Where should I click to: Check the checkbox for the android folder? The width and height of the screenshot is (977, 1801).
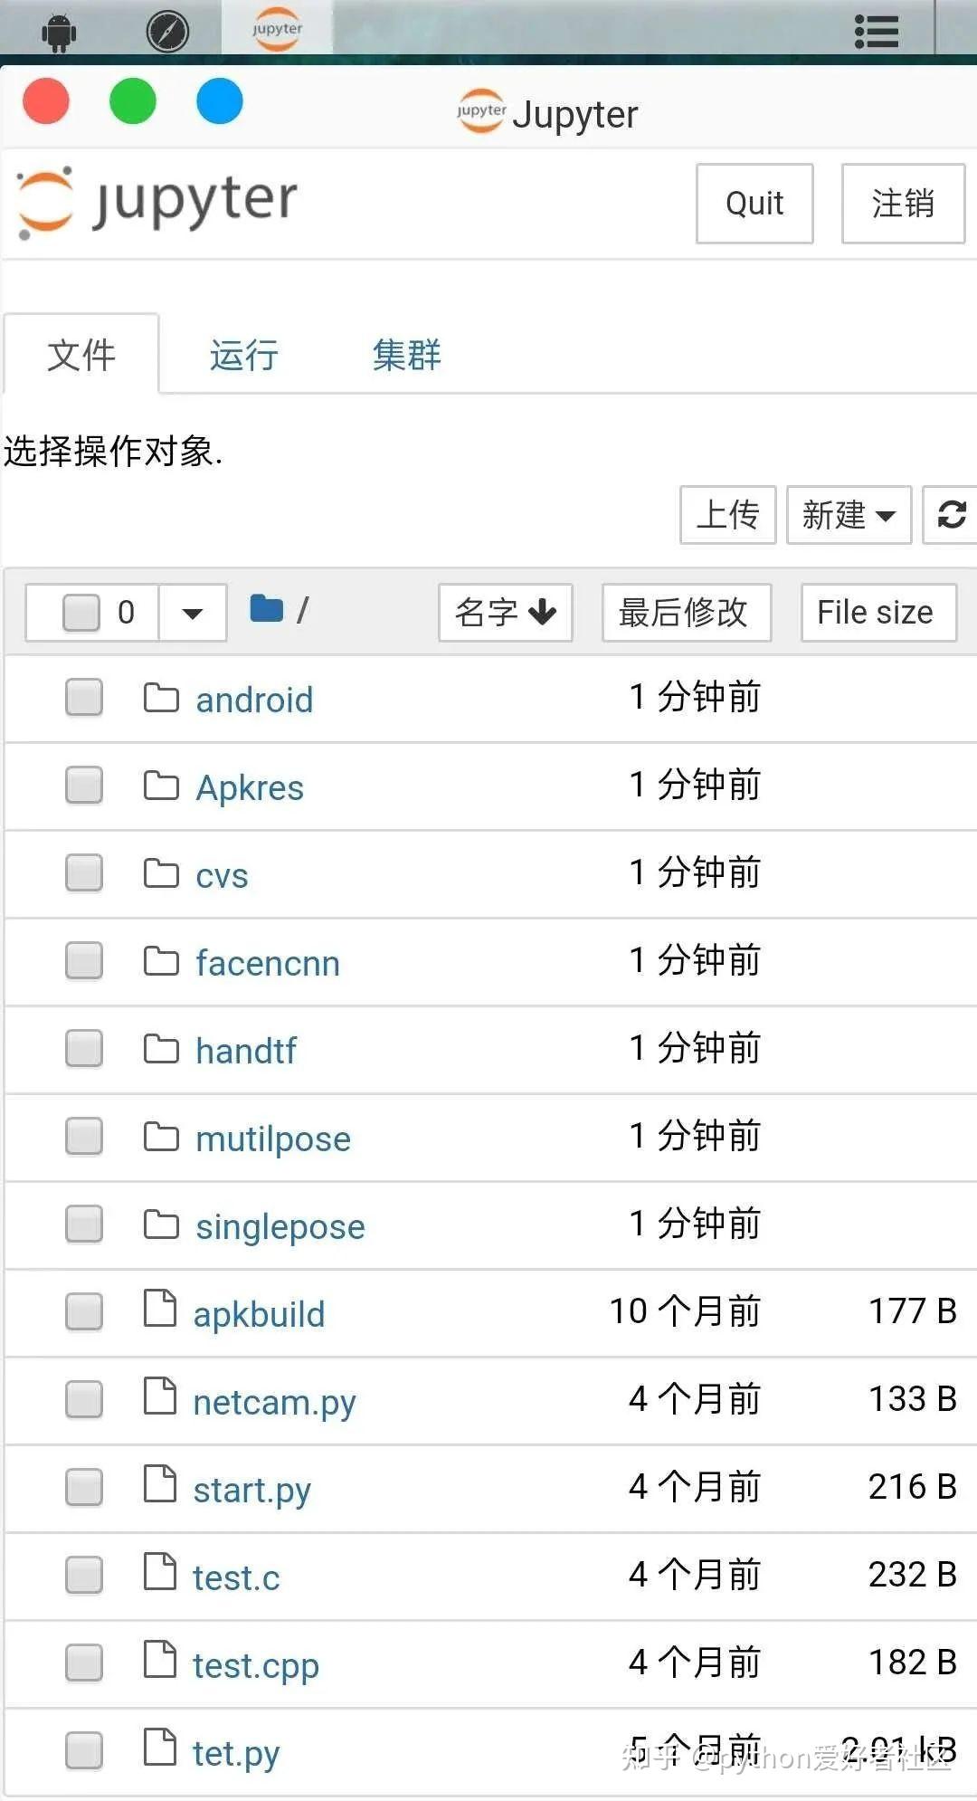(82, 698)
